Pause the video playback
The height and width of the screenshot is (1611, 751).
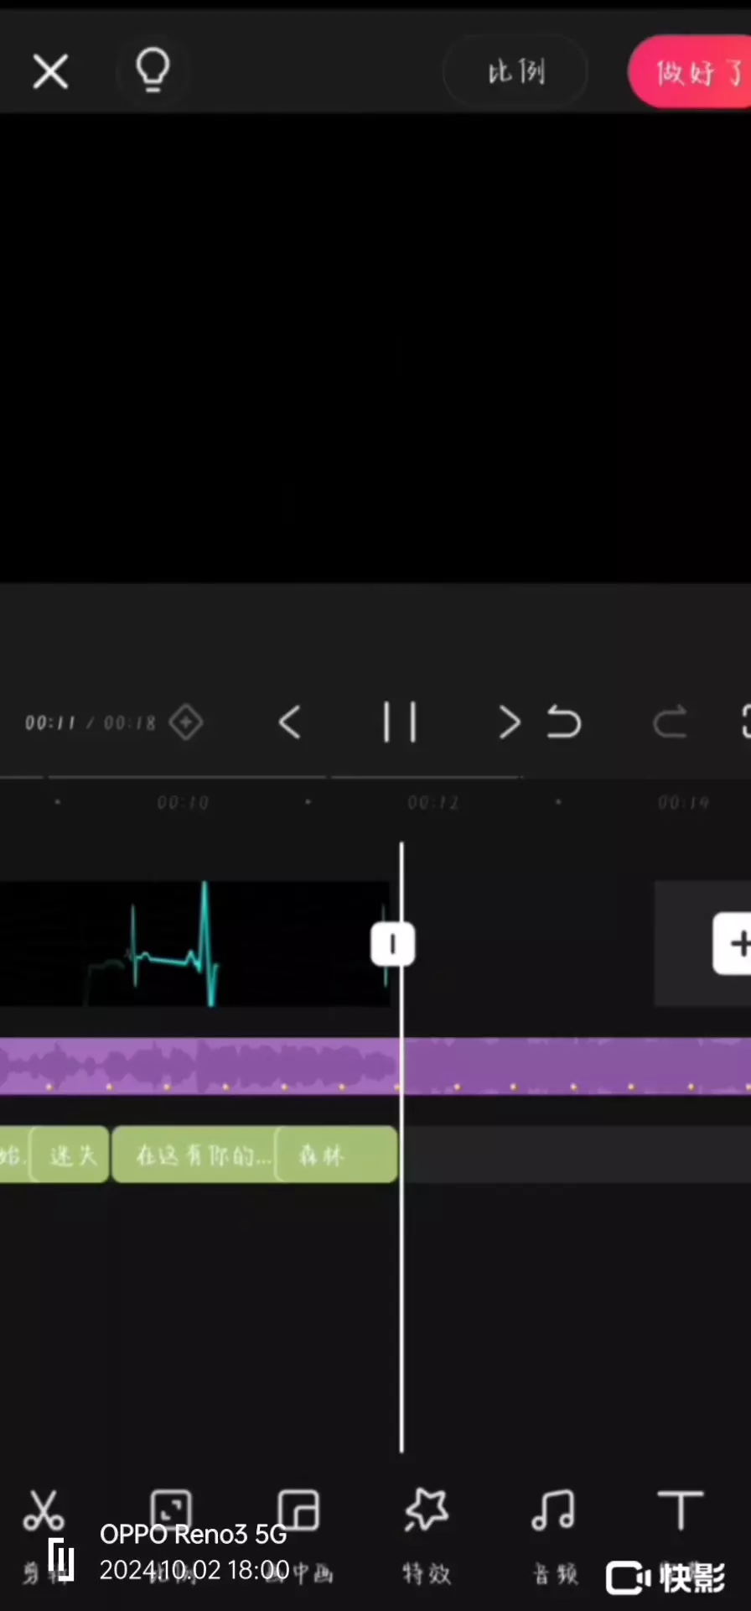point(400,722)
